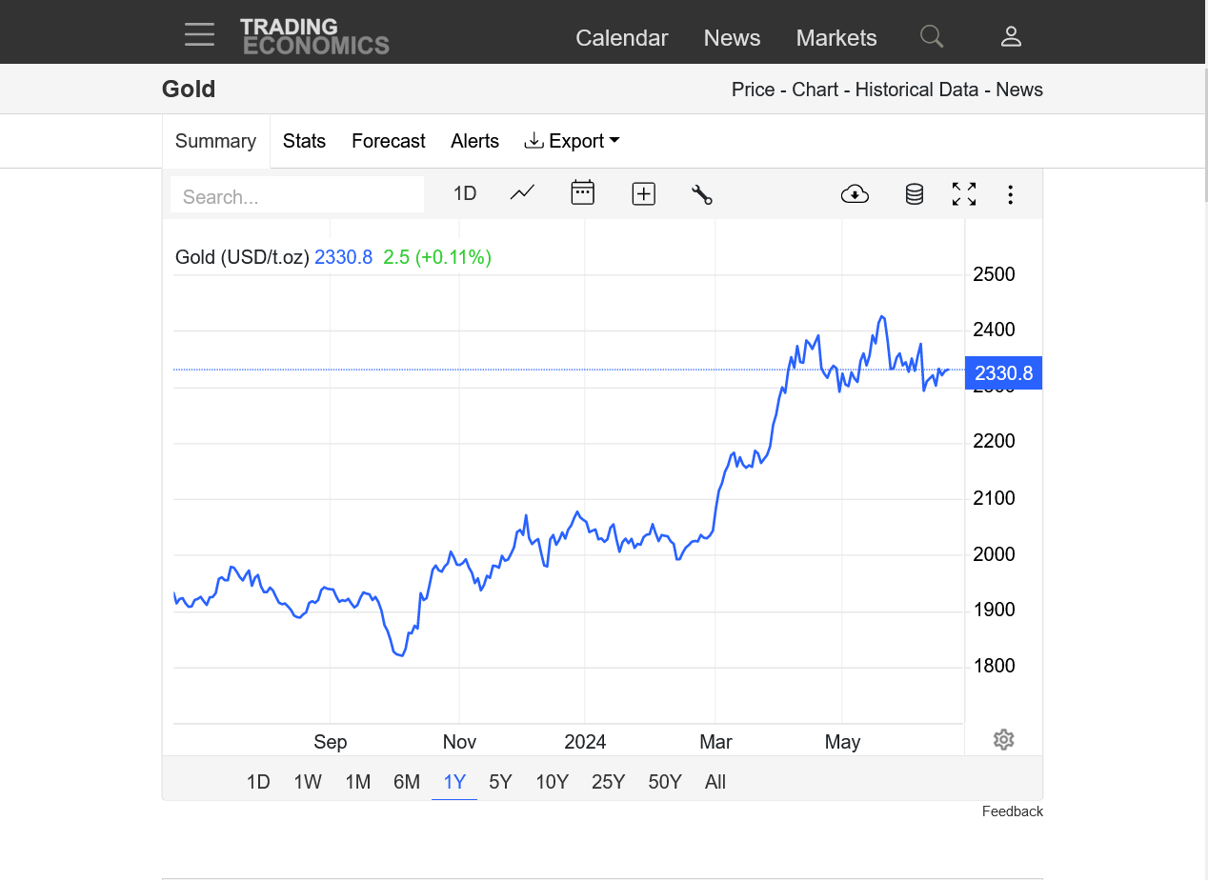Open chart settings gear
The width and height of the screenshot is (1208, 881).
tap(1002, 740)
